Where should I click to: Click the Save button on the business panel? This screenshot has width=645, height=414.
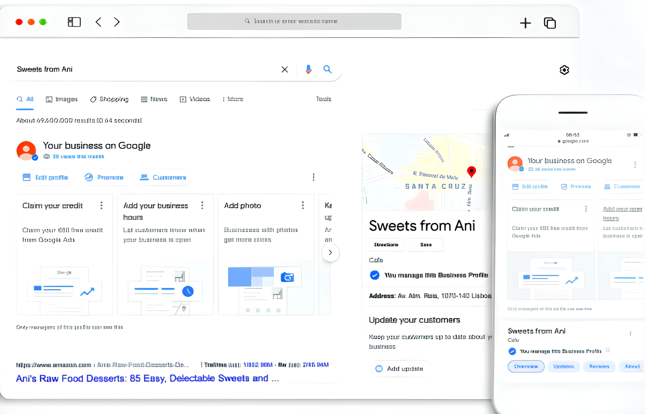pos(426,244)
